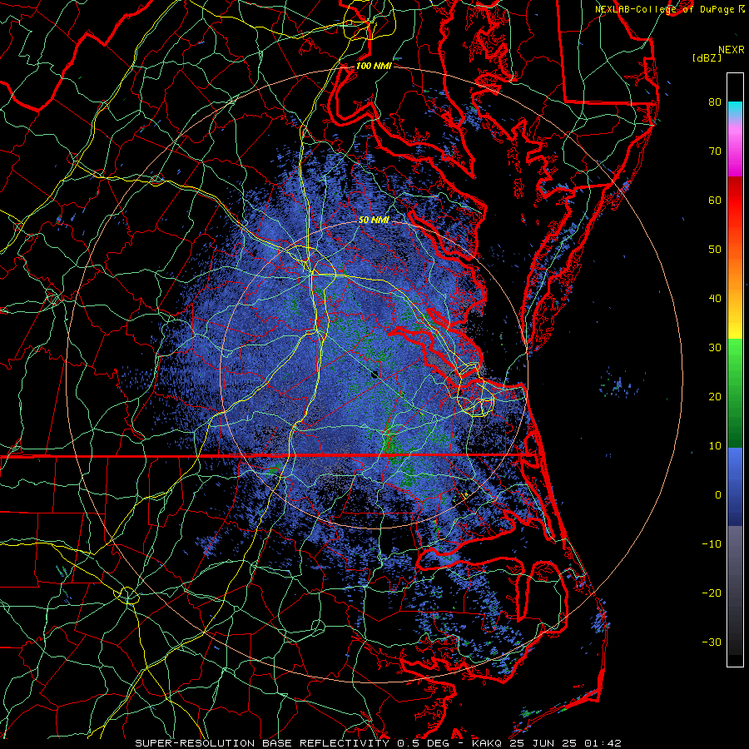
Task: Click the SUPER-RESOLUTION BASE REFLECTIVITY caption text
Action: pyautogui.click(x=262, y=743)
